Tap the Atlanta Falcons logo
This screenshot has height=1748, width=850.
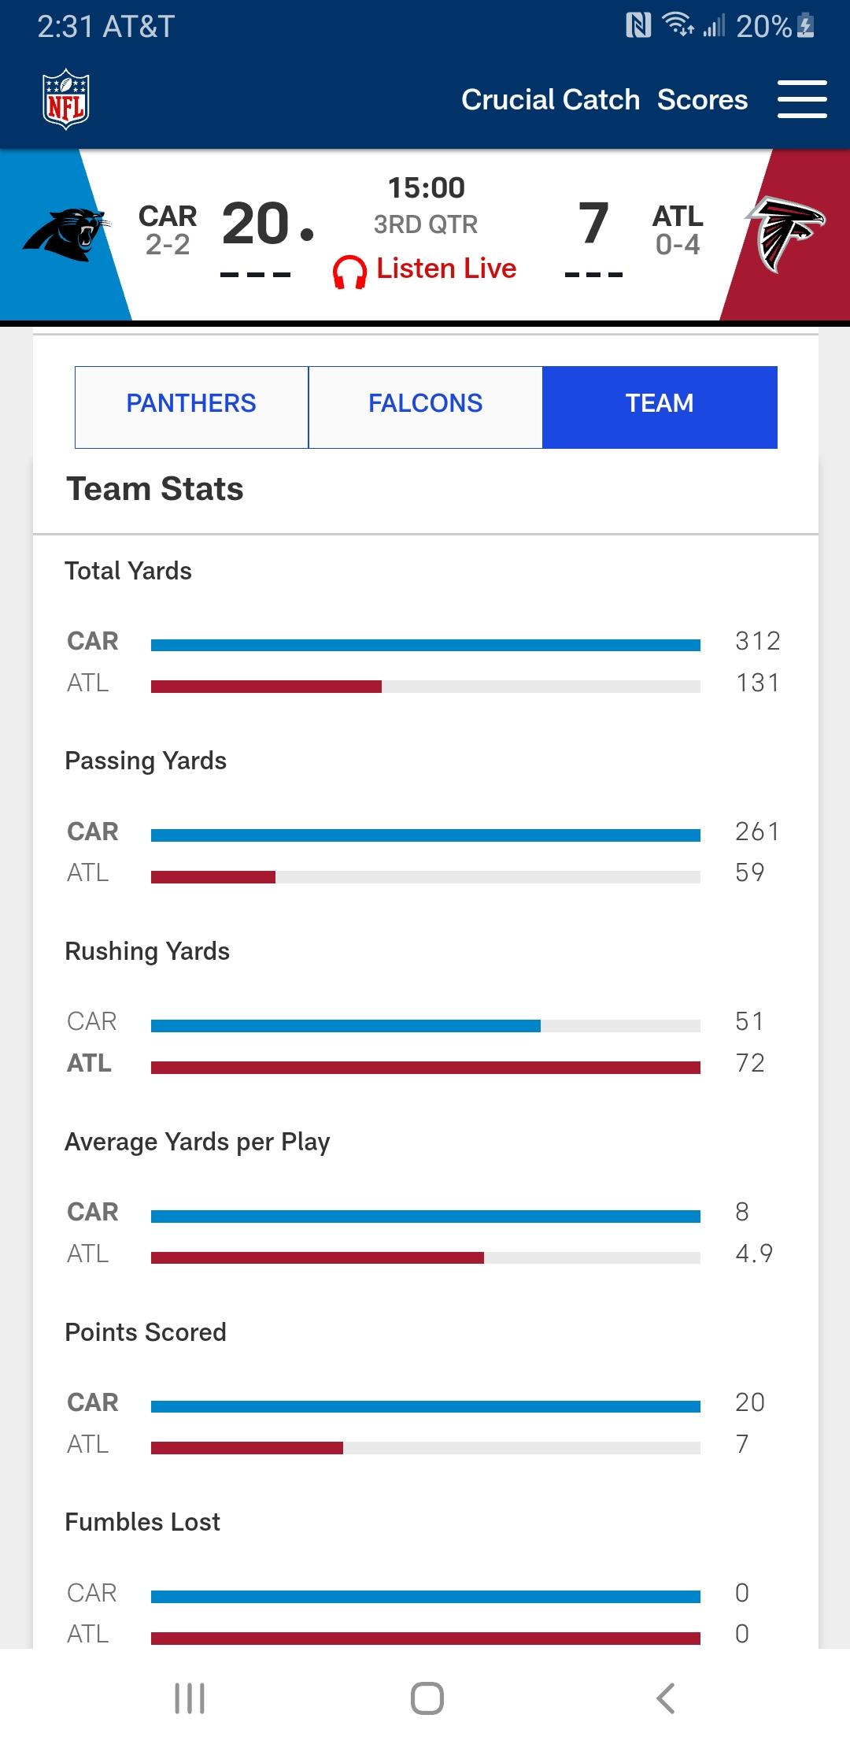785,235
